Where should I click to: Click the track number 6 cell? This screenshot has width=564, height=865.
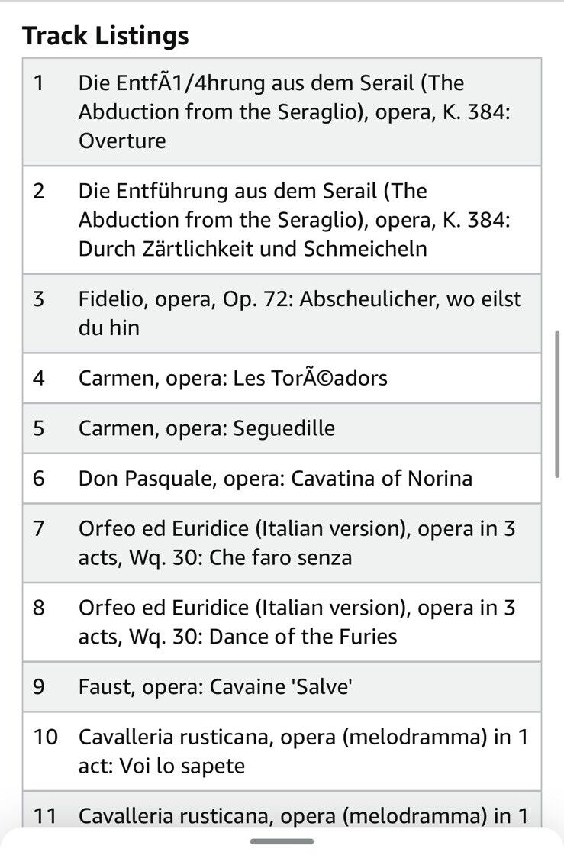click(39, 479)
